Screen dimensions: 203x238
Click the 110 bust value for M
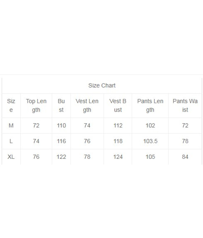click(61, 126)
